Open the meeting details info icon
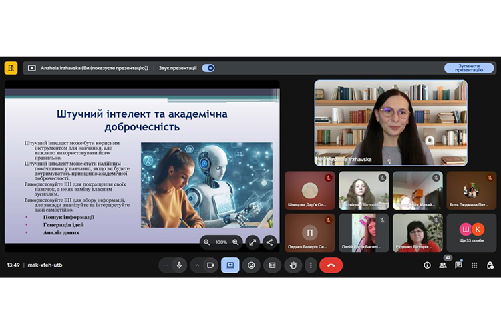 click(427, 265)
